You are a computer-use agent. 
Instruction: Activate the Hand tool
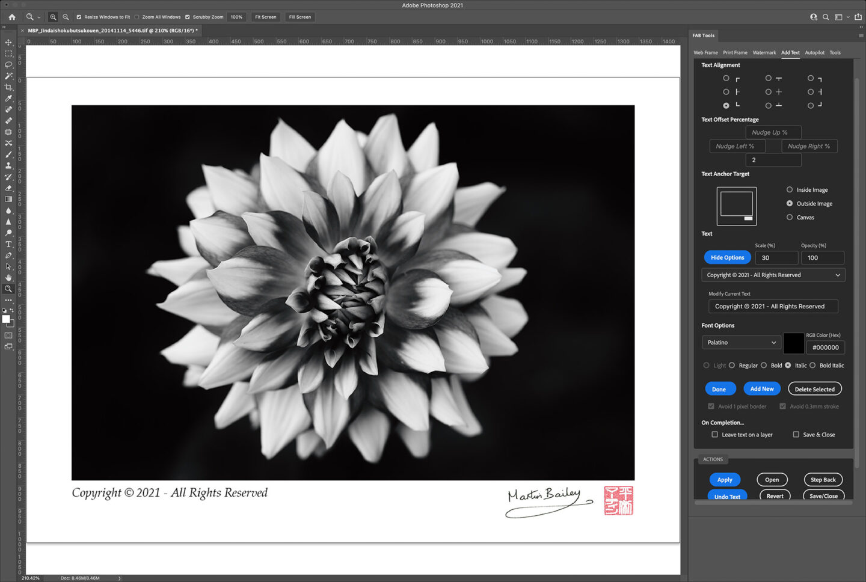pyautogui.click(x=8, y=277)
